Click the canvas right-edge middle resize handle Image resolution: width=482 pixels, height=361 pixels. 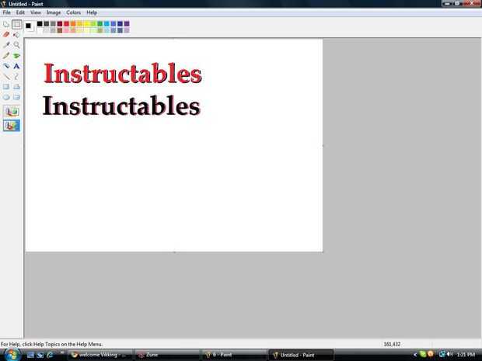[x=323, y=145]
